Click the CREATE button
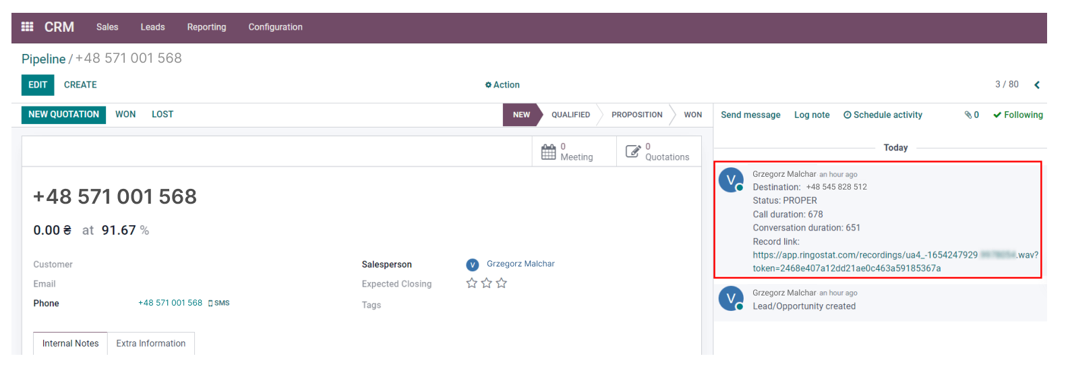 click(80, 85)
